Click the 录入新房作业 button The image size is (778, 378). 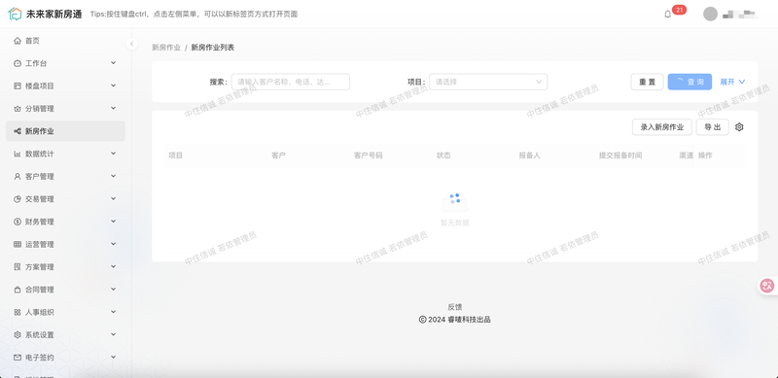[x=662, y=127]
